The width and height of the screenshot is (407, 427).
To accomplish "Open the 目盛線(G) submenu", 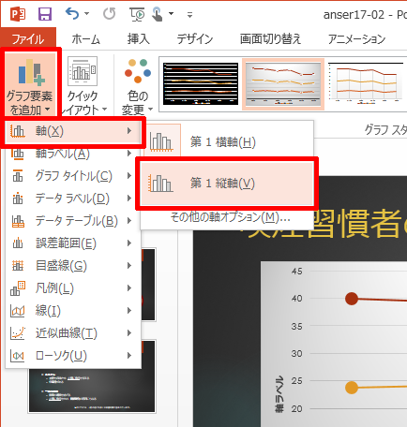I will pos(73,266).
